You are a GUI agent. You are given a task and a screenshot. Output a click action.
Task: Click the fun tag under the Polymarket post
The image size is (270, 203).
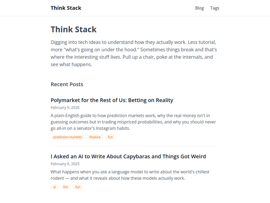point(110,137)
